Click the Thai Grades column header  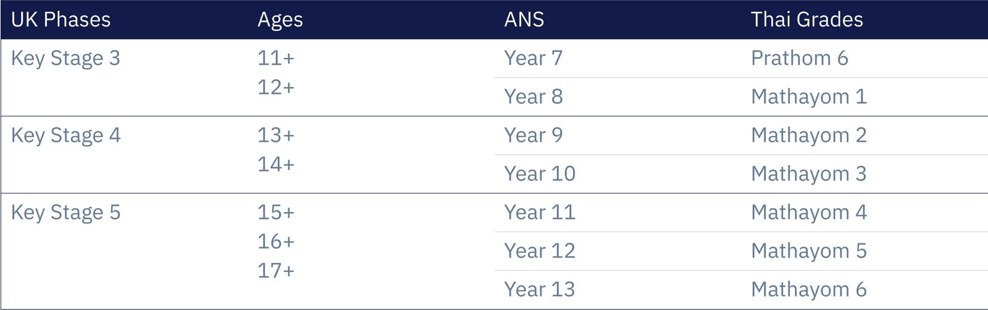(x=806, y=20)
